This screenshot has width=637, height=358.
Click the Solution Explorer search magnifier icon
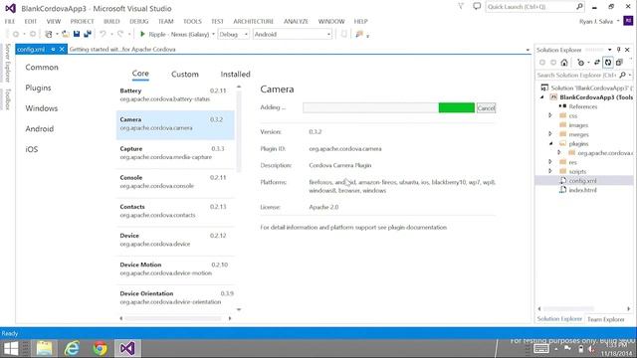pyautogui.click(x=622, y=76)
